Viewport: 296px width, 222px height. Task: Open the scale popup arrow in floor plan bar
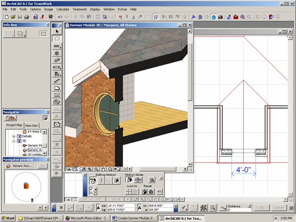[x=128, y=199]
